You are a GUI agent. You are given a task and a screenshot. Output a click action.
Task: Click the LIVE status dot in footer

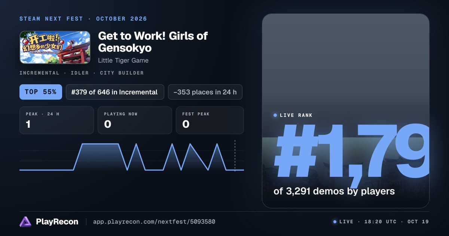tap(335, 222)
